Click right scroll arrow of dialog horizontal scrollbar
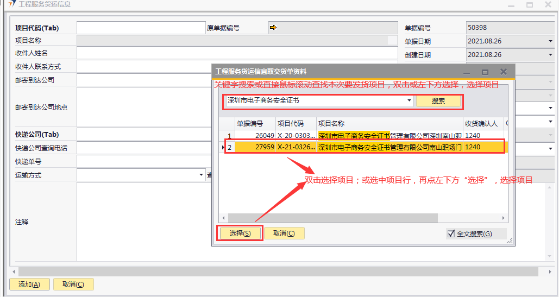The width and height of the screenshot is (559, 297). [x=503, y=218]
